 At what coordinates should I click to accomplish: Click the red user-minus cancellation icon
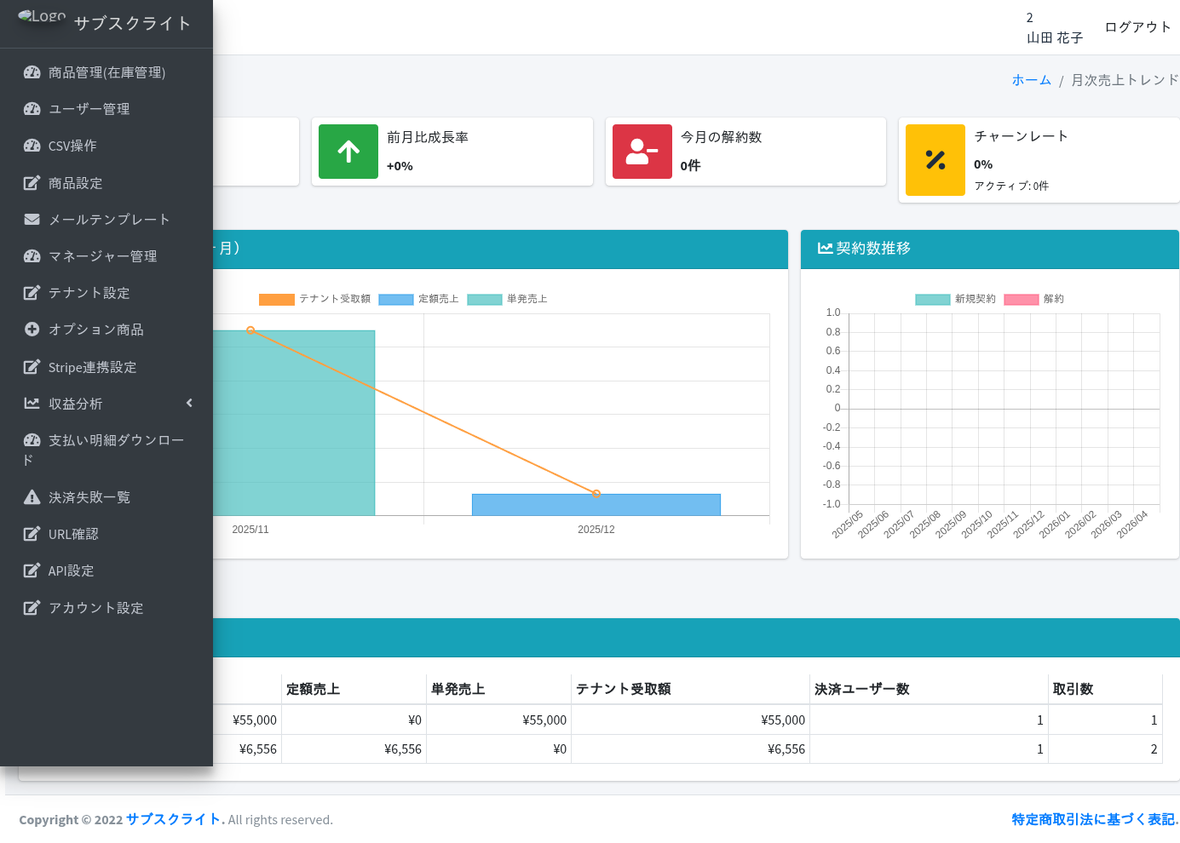pos(642,152)
